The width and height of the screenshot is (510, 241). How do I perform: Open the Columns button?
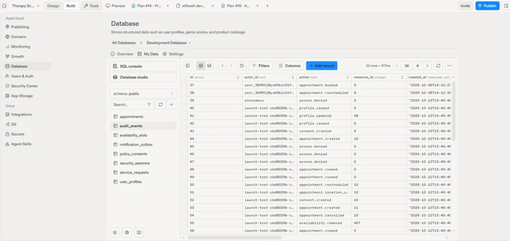(289, 66)
